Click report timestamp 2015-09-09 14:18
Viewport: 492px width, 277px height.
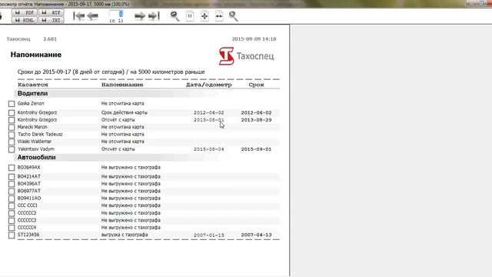point(254,39)
